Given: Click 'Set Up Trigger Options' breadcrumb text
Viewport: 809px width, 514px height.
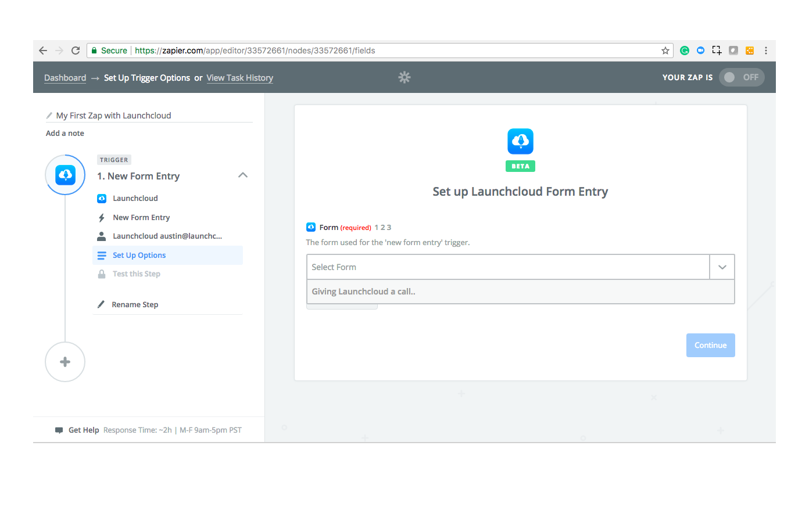Looking at the screenshot, I should tap(147, 78).
